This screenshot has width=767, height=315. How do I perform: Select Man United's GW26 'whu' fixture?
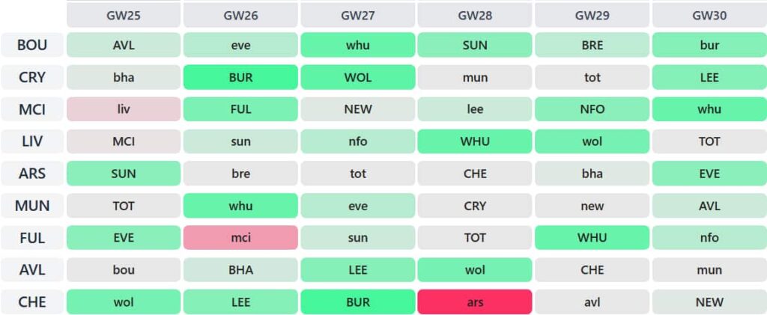tap(240, 206)
